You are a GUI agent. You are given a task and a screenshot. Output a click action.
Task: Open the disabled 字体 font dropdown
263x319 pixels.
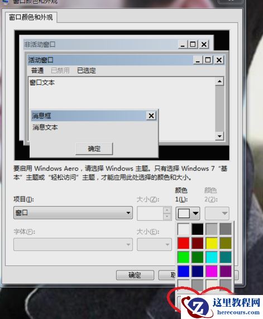[73, 244]
